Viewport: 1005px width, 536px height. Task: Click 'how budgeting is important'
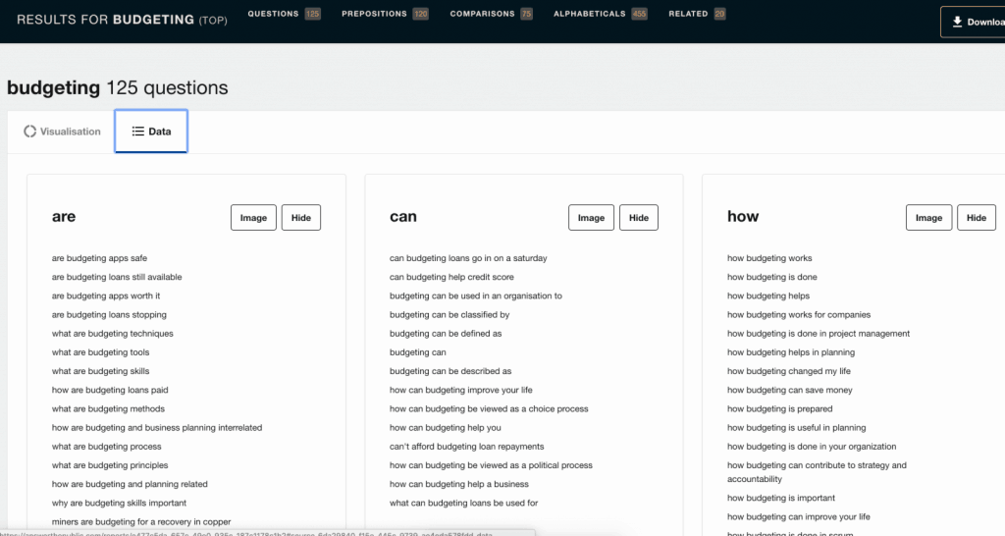pos(780,498)
